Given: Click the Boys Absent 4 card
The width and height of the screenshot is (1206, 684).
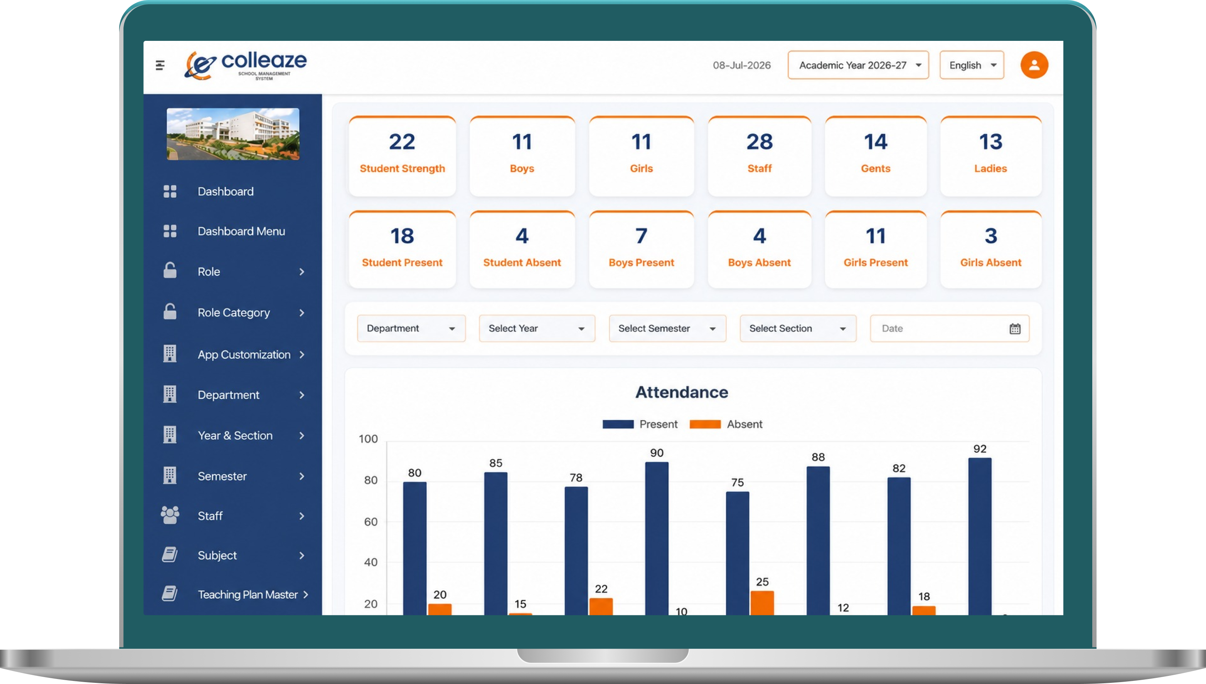Looking at the screenshot, I should coord(760,249).
